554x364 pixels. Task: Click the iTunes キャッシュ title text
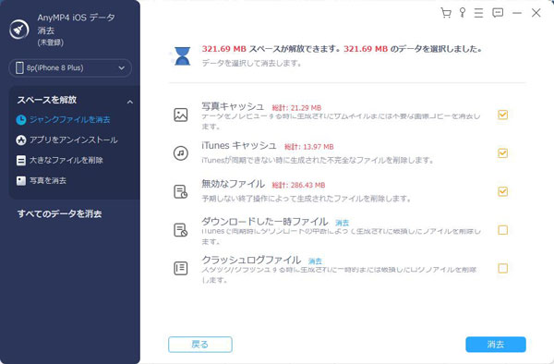click(239, 145)
